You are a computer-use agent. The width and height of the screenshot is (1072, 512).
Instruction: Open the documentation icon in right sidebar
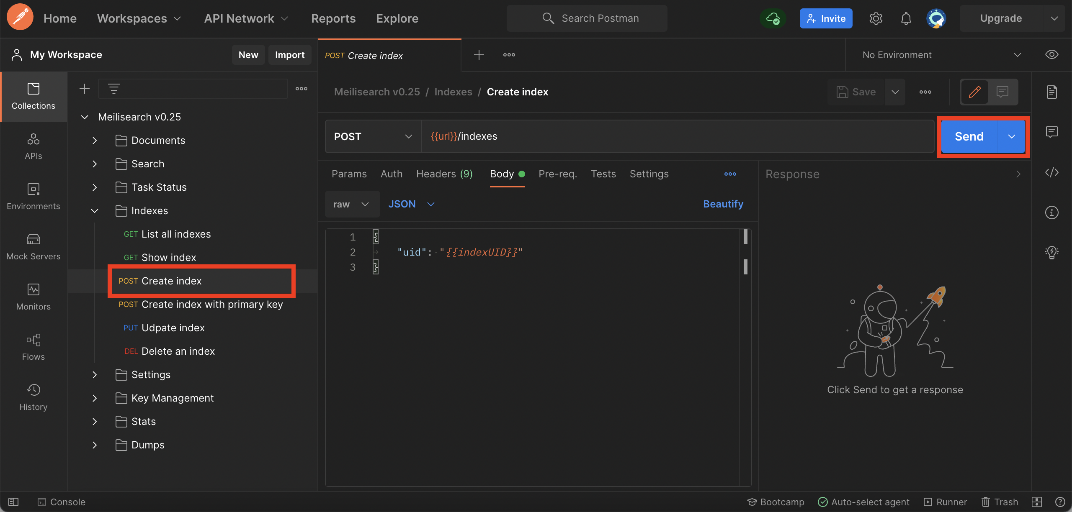tap(1051, 92)
